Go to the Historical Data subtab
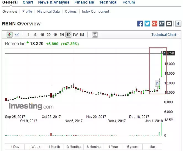Screen dimensions: 183x151 coord(49,12)
